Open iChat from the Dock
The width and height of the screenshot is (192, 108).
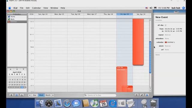[76, 103]
